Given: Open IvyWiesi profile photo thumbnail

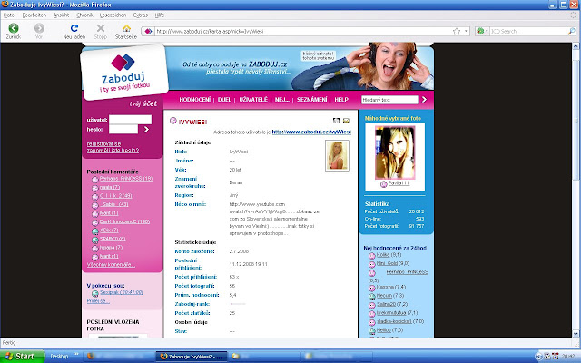Looking at the screenshot, I should 337,155.
